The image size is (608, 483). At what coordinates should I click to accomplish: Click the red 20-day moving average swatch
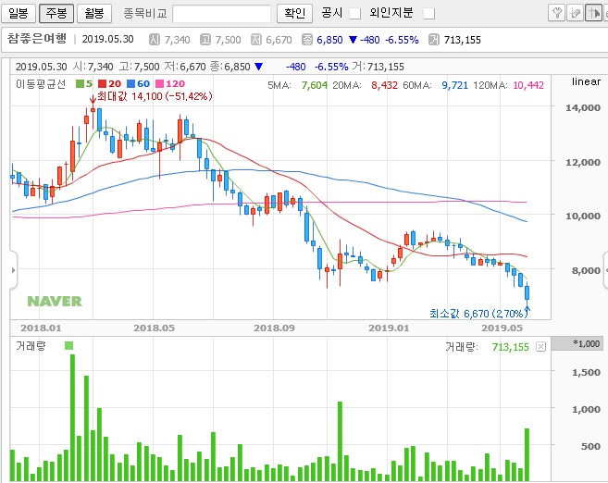(102, 83)
